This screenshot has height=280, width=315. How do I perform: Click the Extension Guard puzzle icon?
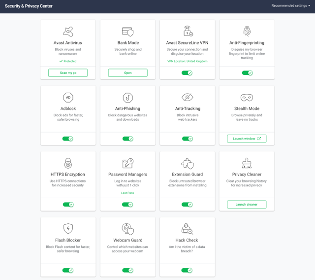(x=187, y=163)
